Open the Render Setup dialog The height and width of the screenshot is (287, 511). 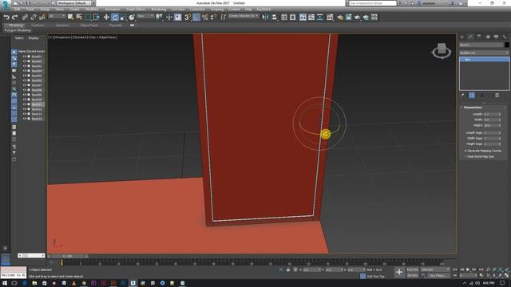[x=340, y=18]
